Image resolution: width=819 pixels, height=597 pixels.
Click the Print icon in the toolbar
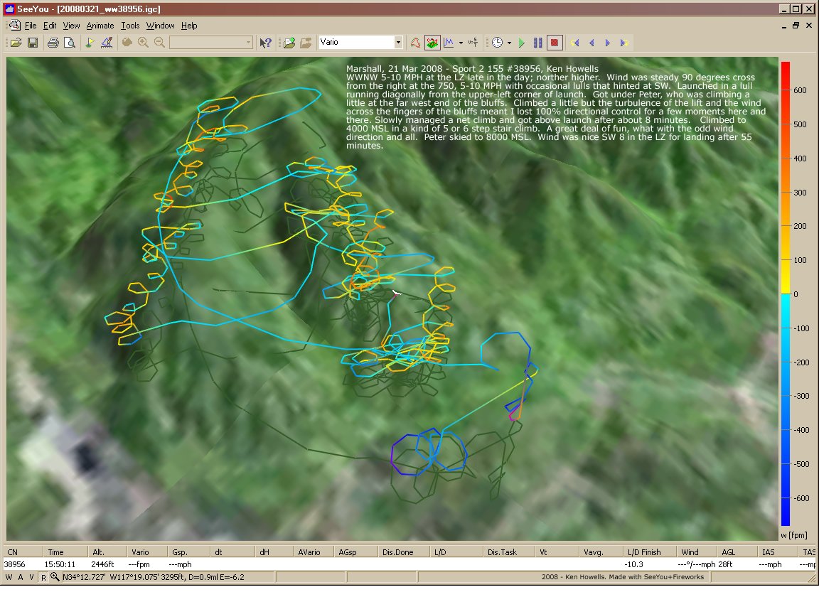pyautogui.click(x=53, y=43)
